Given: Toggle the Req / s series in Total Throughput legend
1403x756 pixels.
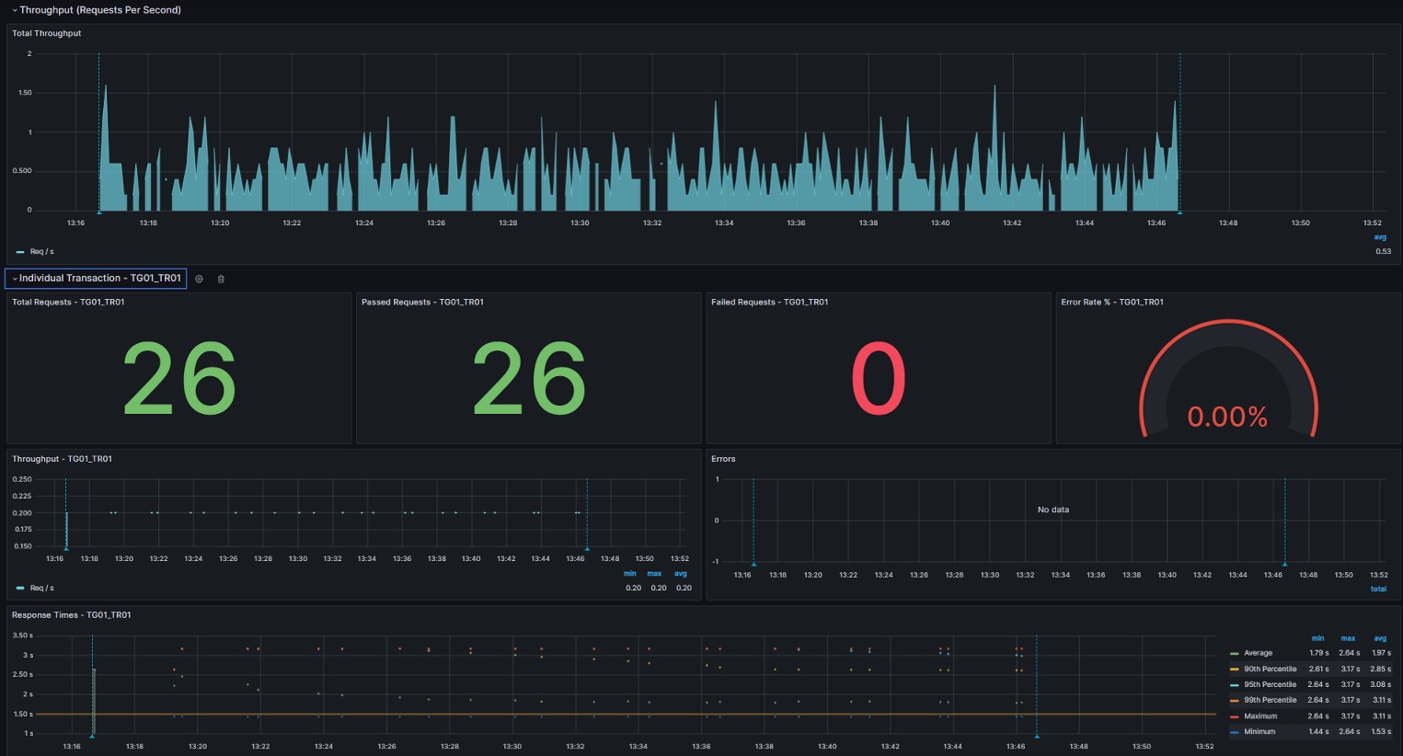Looking at the screenshot, I should (42, 251).
